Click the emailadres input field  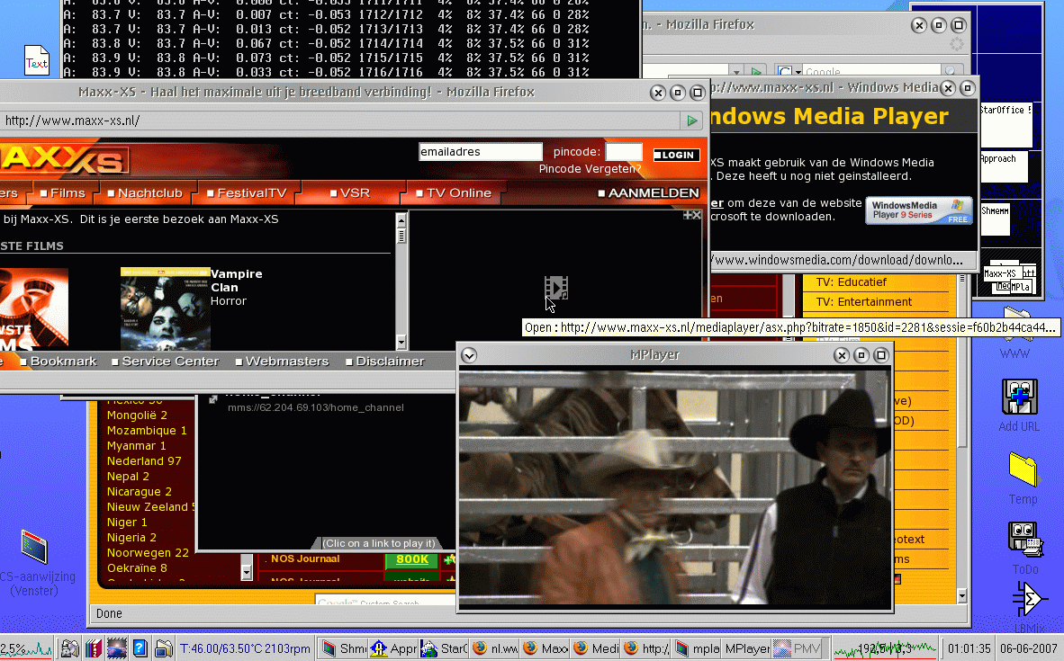click(481, 152)
